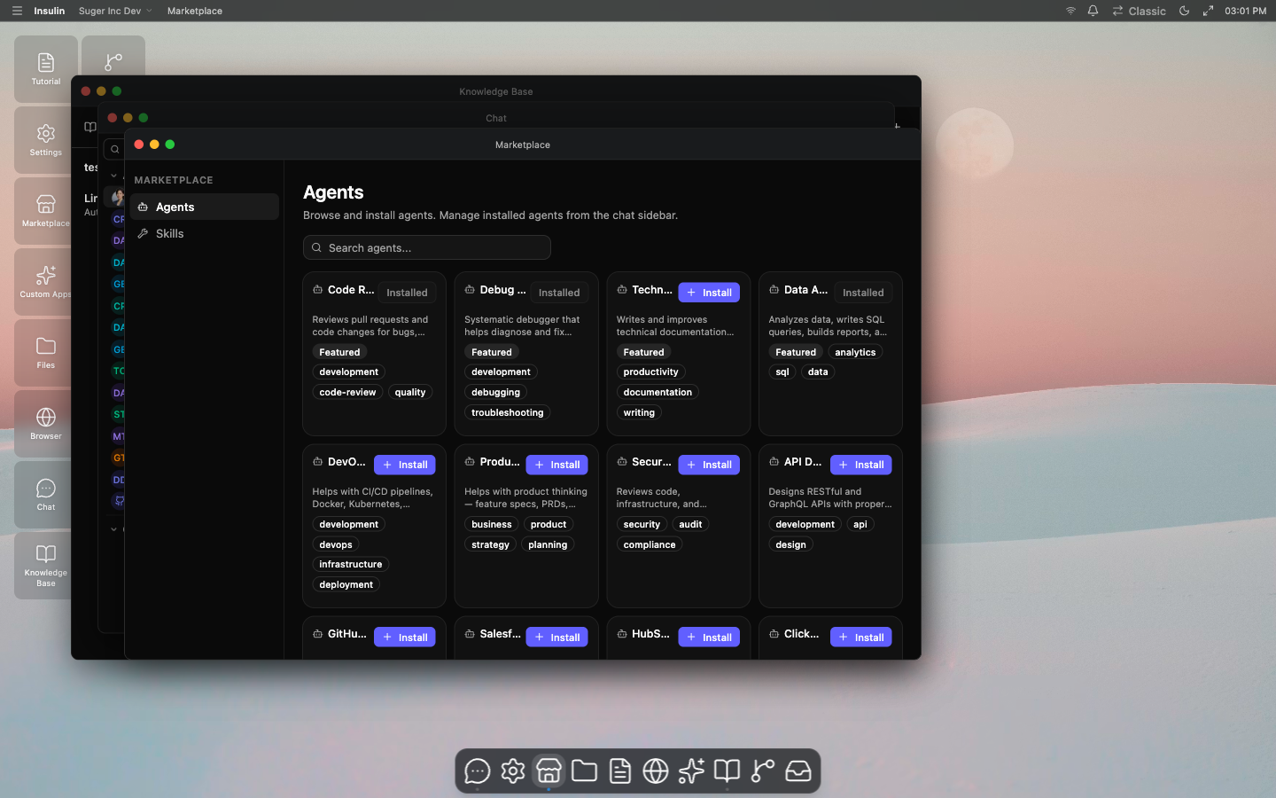The image size is (1276, 798).
Task: Install the HubS... agent
Action: pos(709,638)
